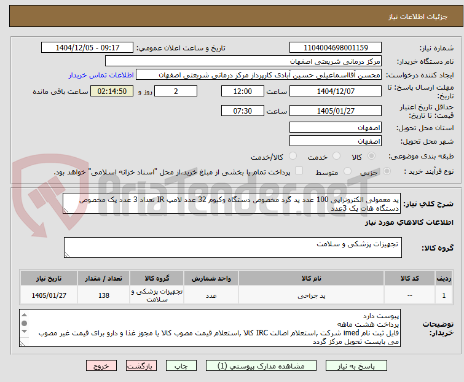Select the کالا/خدمت radio button
Viewport: 464px width, 382px height.
pyautogui.click(x=293, y=156)
